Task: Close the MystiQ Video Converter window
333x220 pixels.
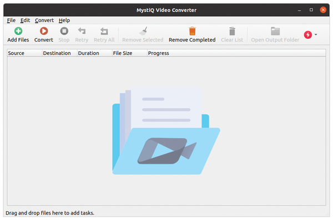Action: pos(323,10)
